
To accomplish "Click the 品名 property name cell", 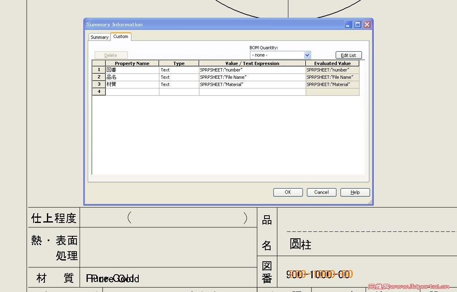I will click(132, 77).
